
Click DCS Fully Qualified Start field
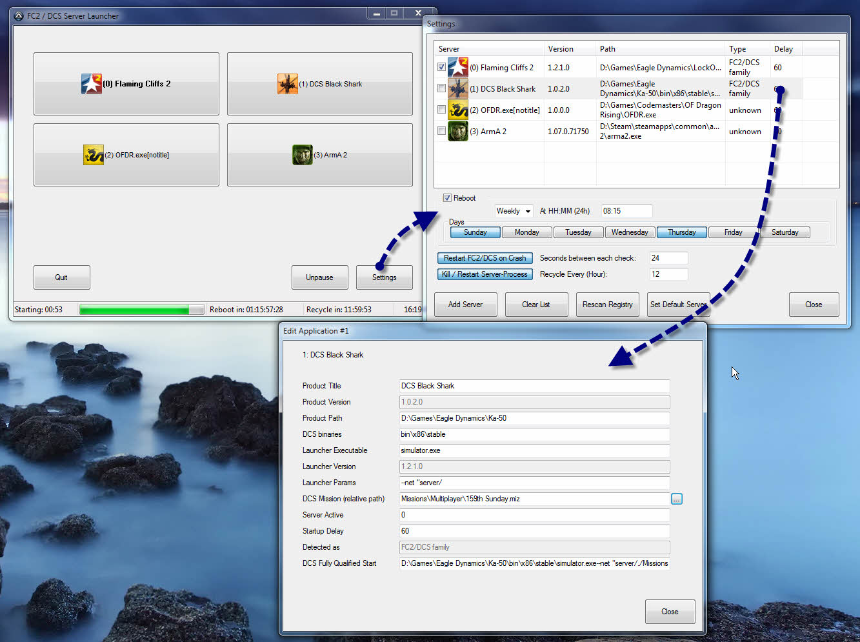pyautogui.click(x=534, y=563)
